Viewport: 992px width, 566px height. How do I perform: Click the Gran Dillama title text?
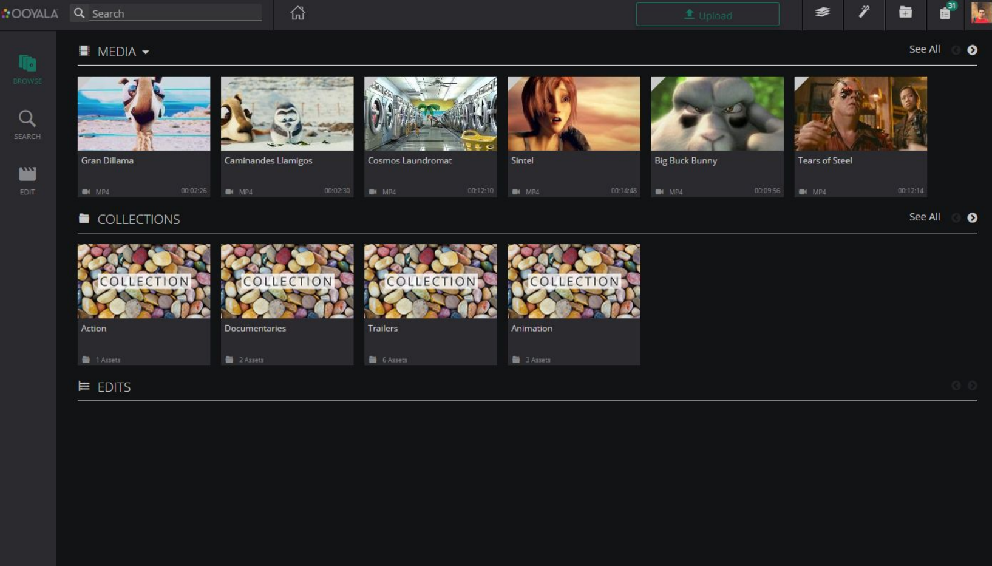(107, 160)
